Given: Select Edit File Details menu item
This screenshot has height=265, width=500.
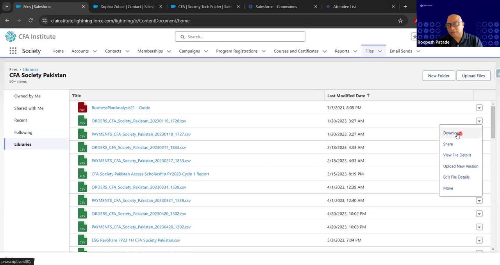Looking at the screenshot, I should (x=461, y=177).
